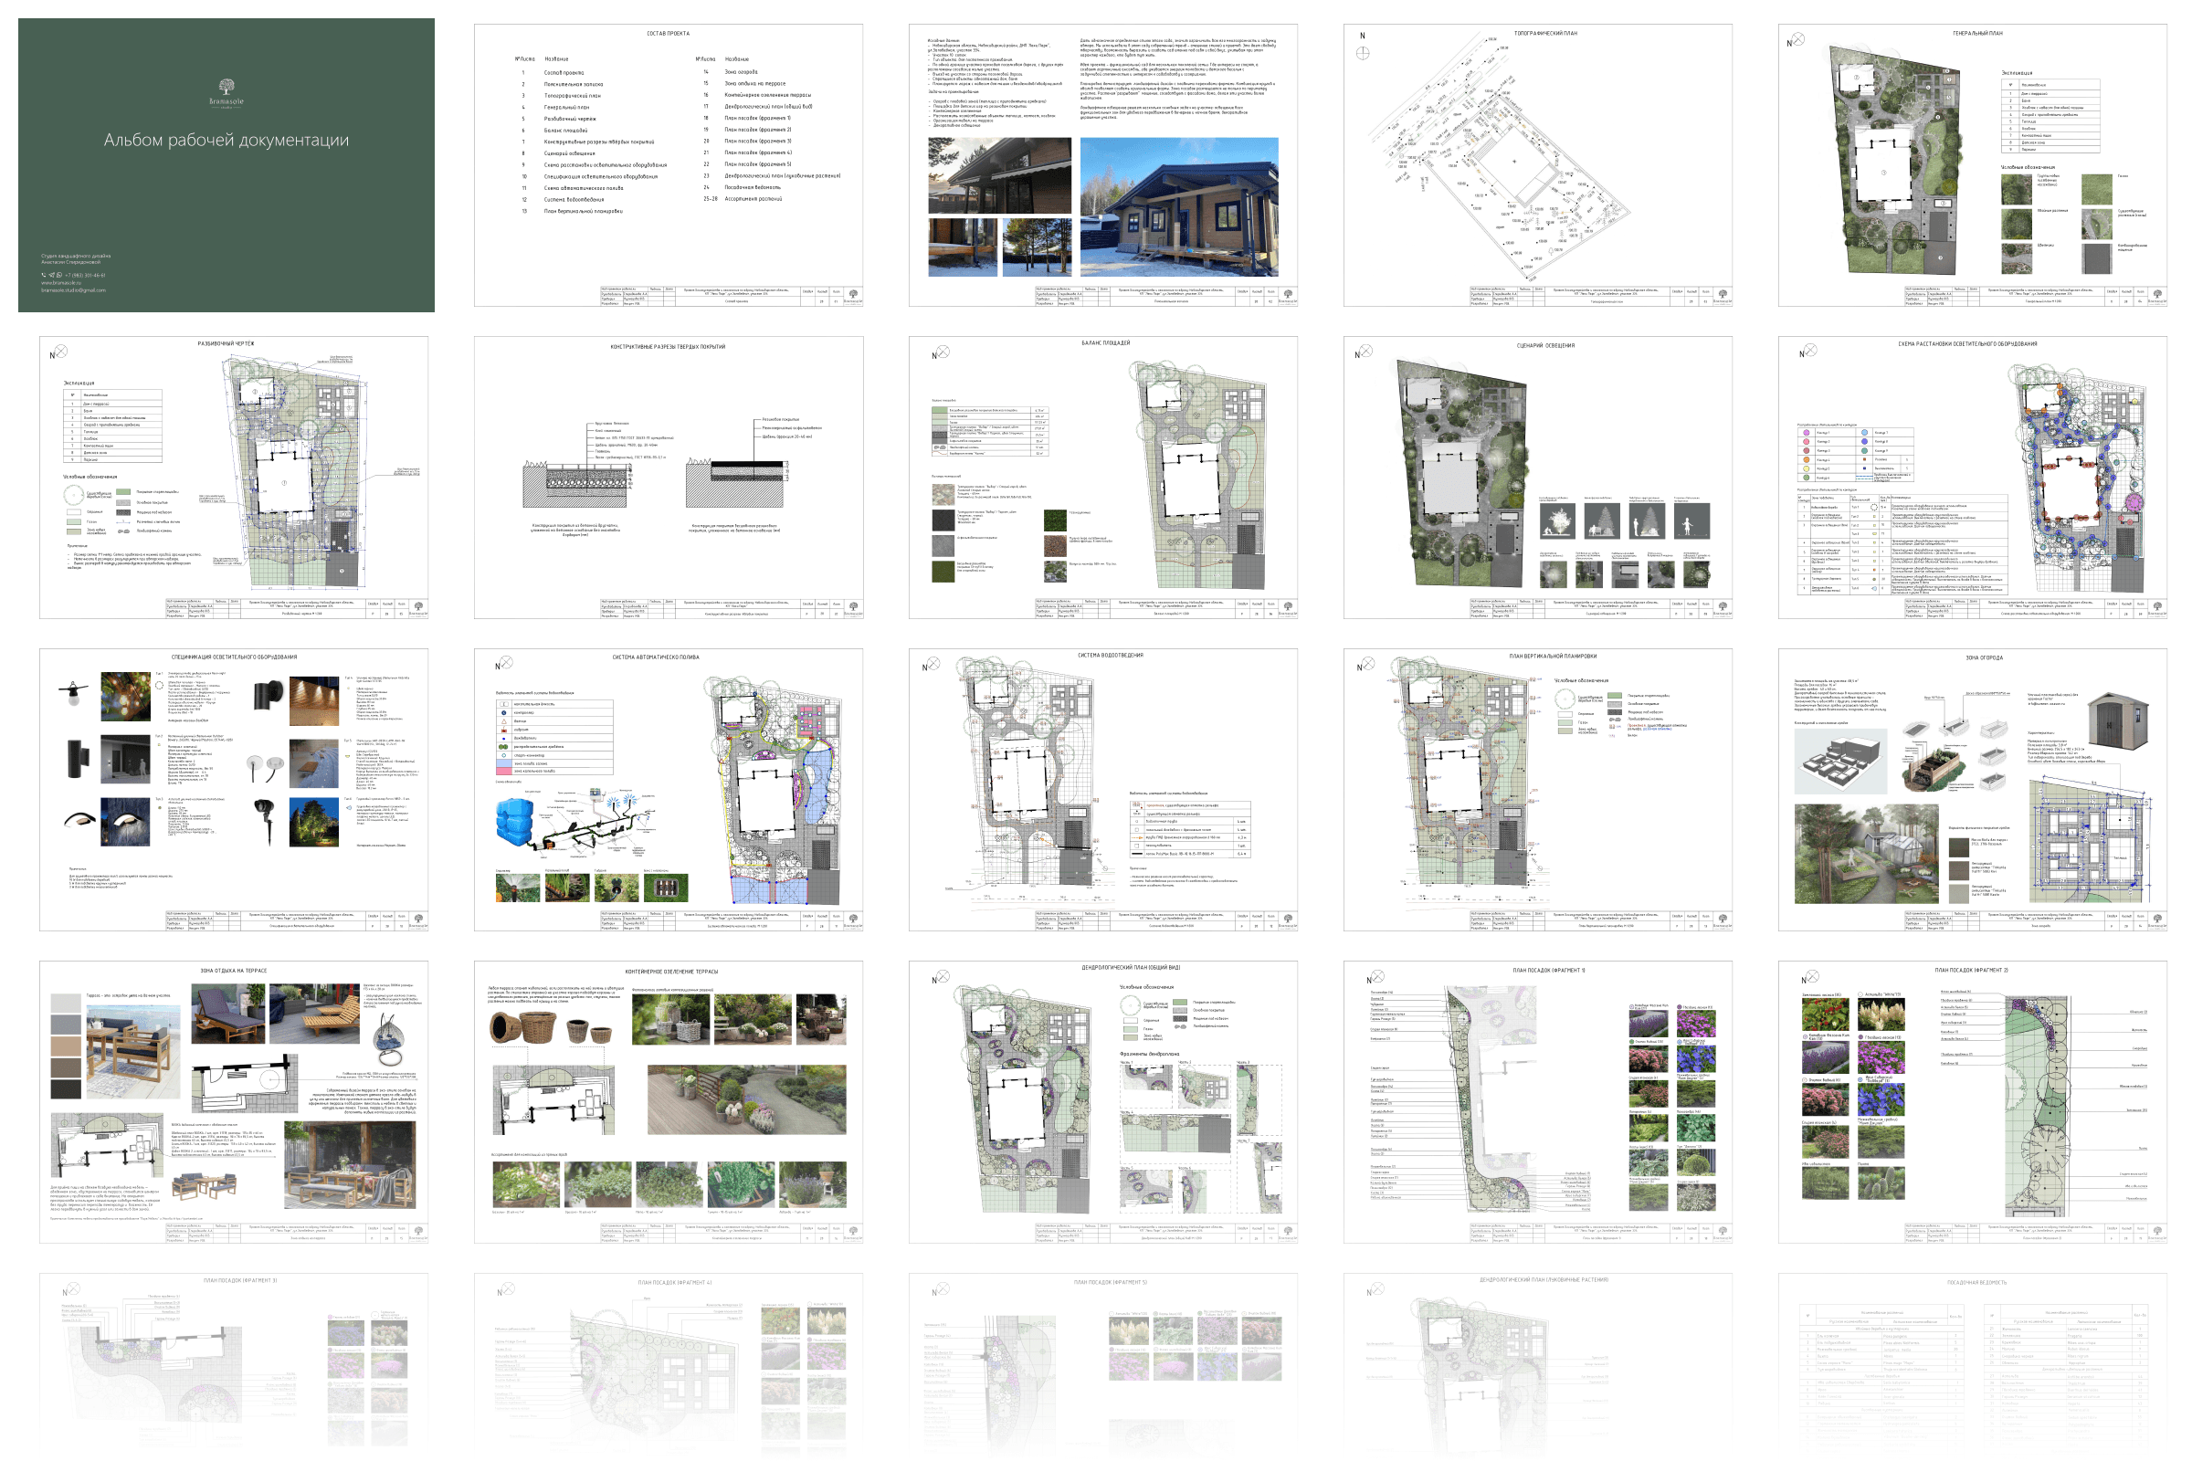Click north arrow on СЦЕНАРИЙ ОСВЕЩЕНИЯ page
The image size is (2192, 1461).
click(1364, 352)
